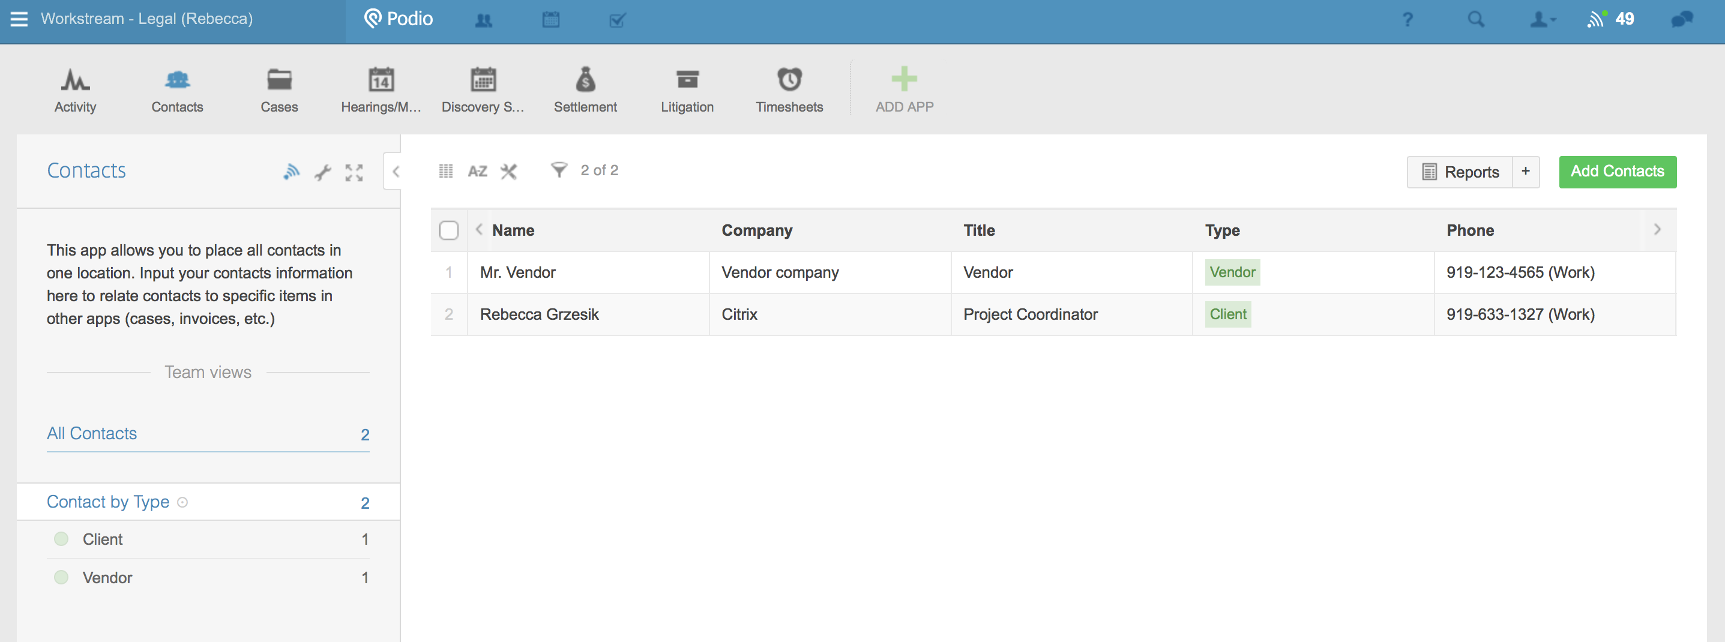Open the hamburger workspace menu
1725x642 pixels.
click(19, 19)
